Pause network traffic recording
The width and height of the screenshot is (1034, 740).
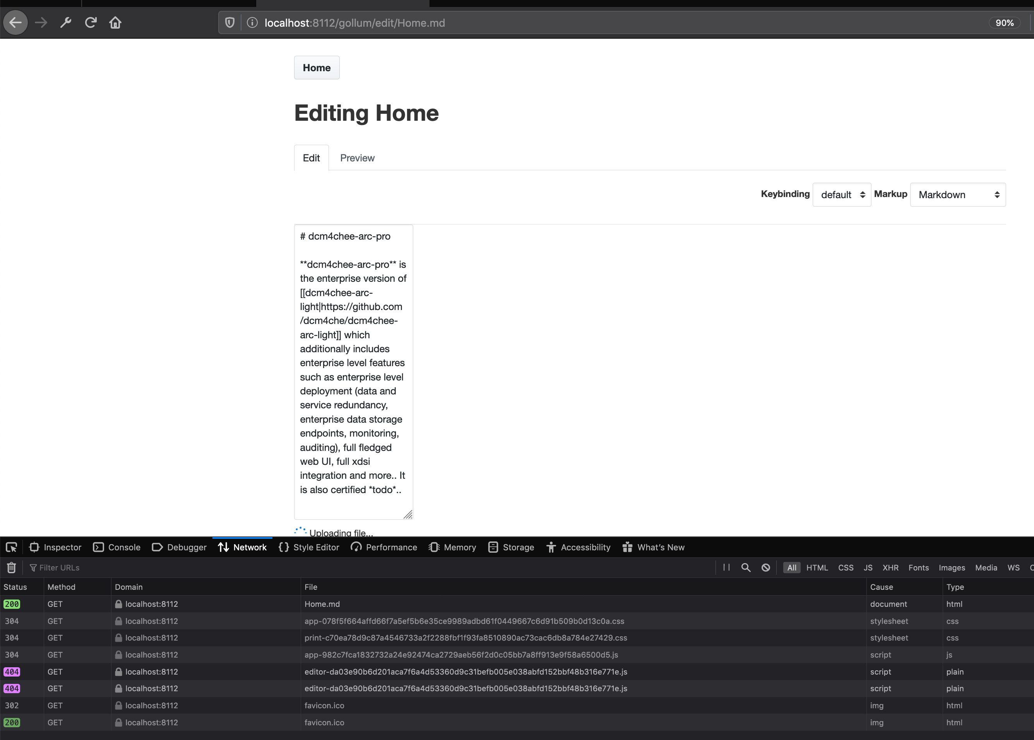pos(726,567)
